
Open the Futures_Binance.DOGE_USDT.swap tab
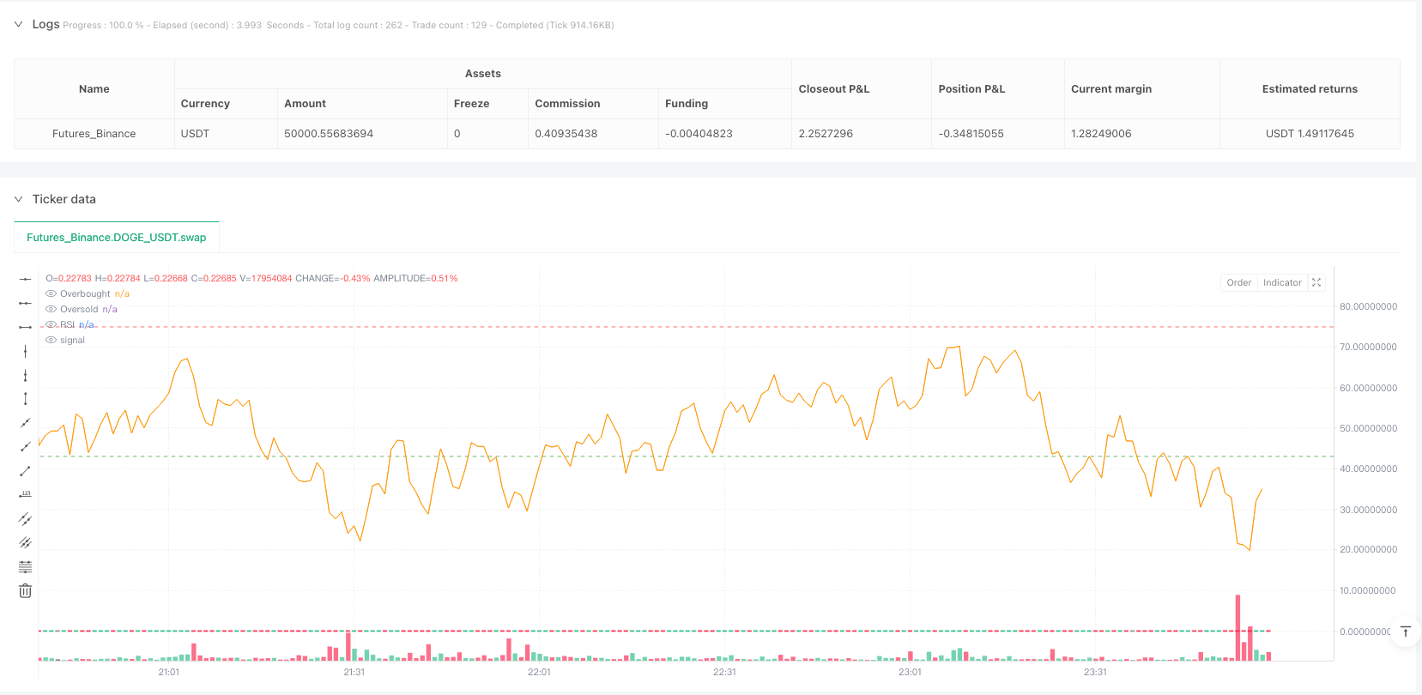click(116, 238)
